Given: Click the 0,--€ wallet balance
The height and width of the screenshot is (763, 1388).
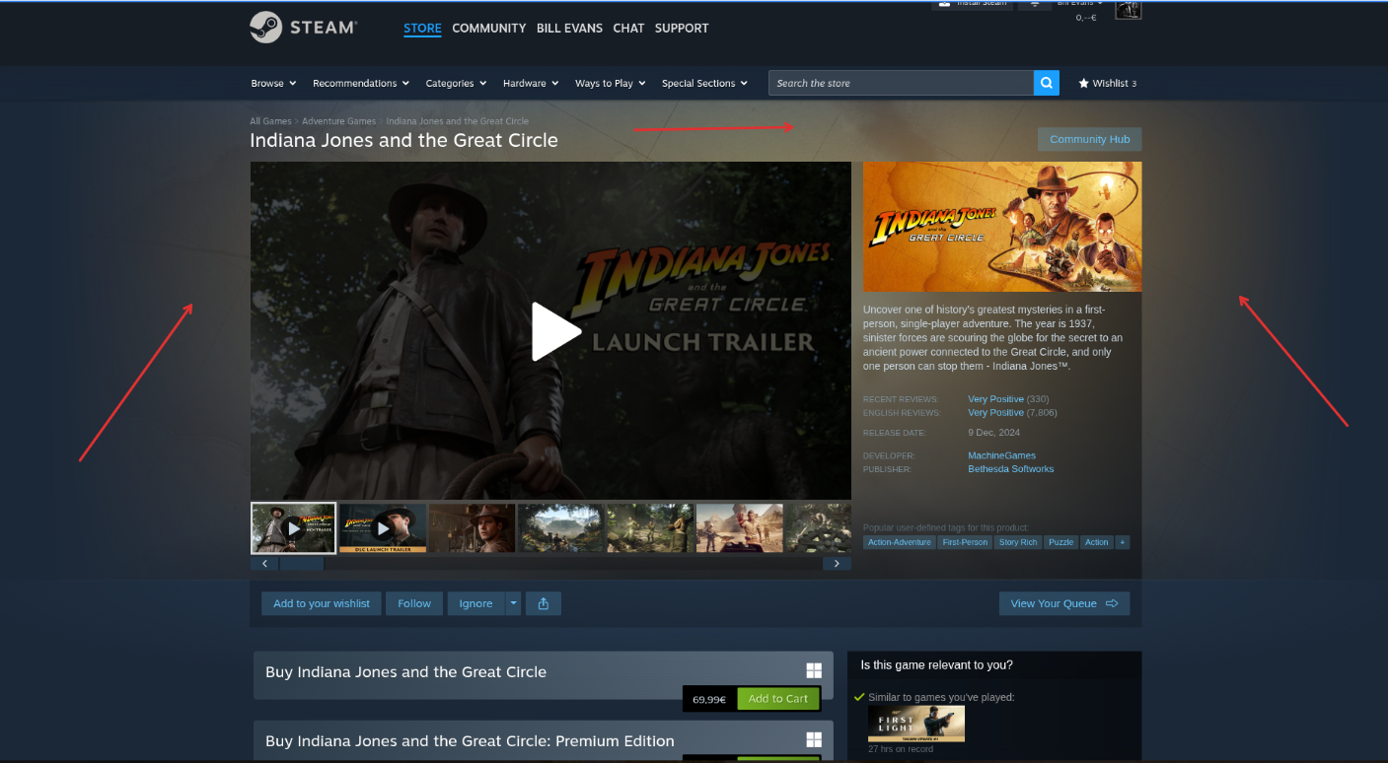Looking at the screenshot, I should 1086,18.
